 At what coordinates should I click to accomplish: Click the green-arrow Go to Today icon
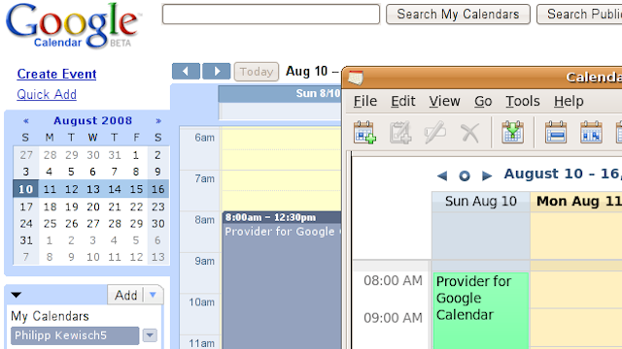point(512,133)
